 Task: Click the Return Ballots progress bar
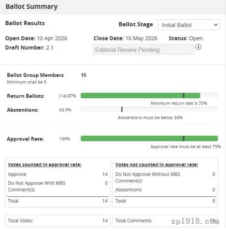(x=149, y=96)
